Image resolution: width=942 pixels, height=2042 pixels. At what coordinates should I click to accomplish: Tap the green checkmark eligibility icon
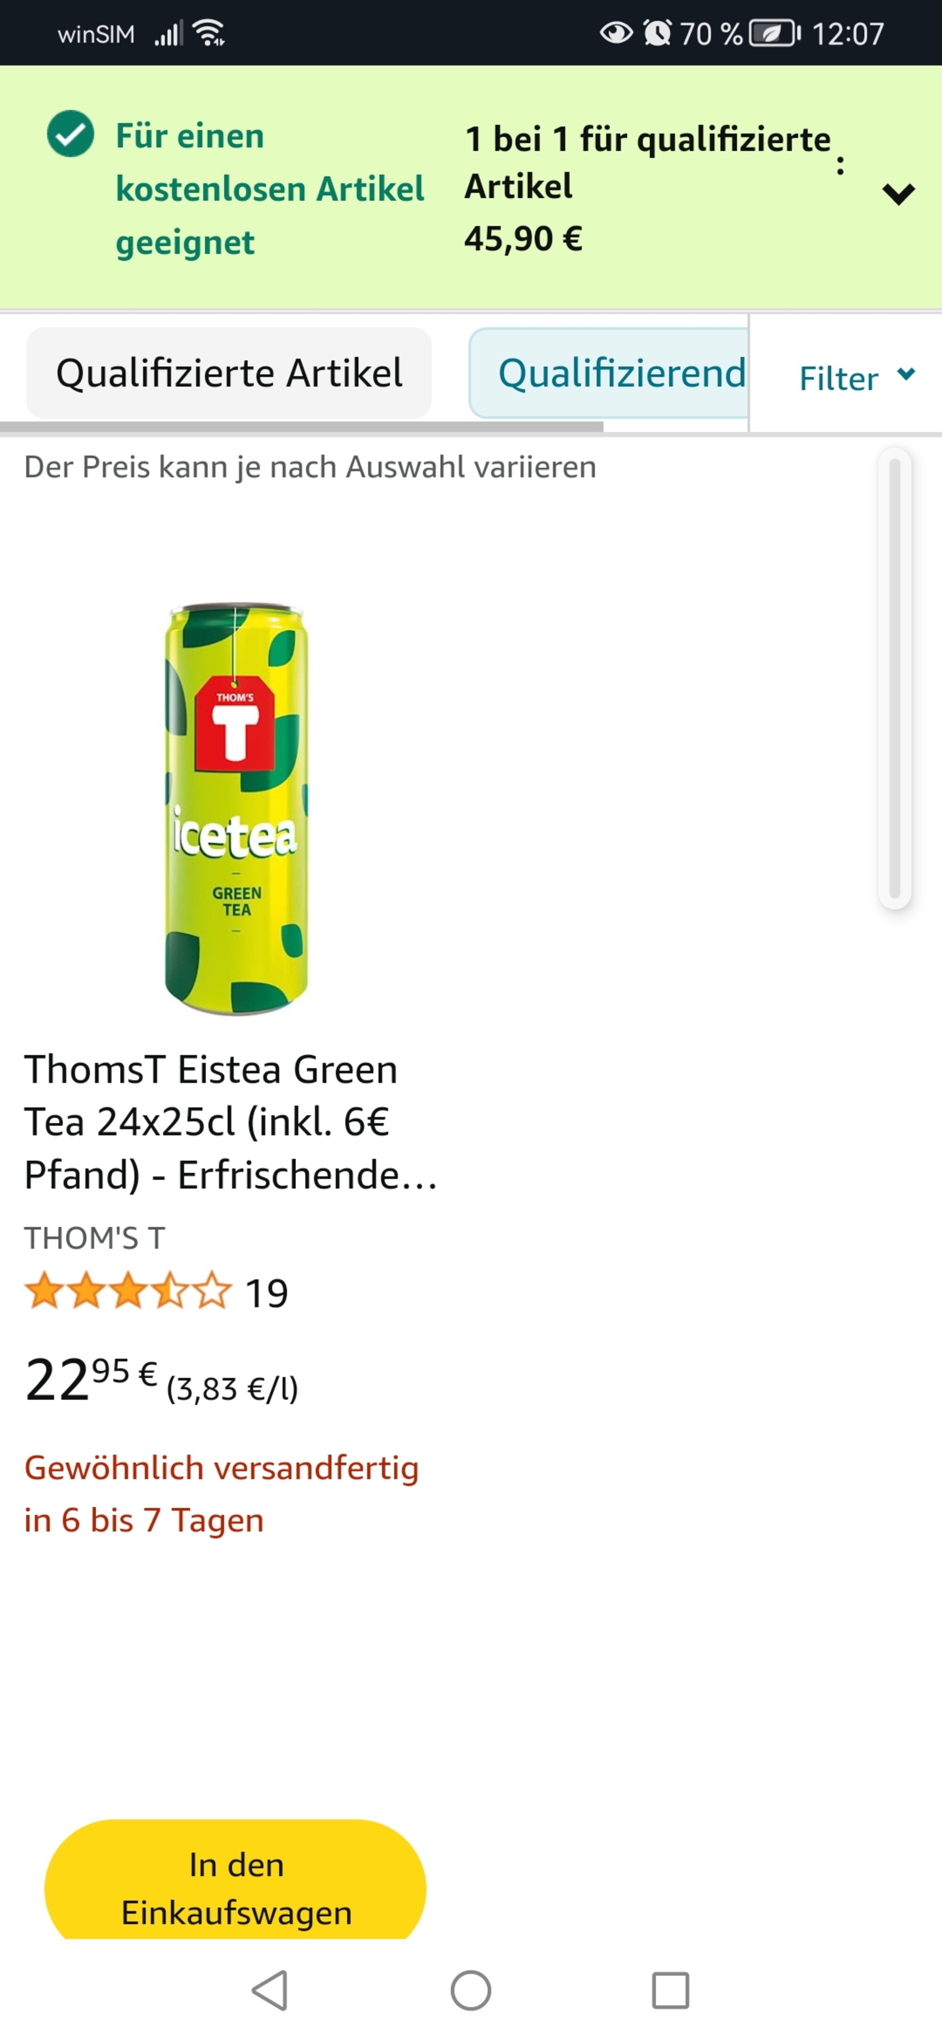point(71,133)
